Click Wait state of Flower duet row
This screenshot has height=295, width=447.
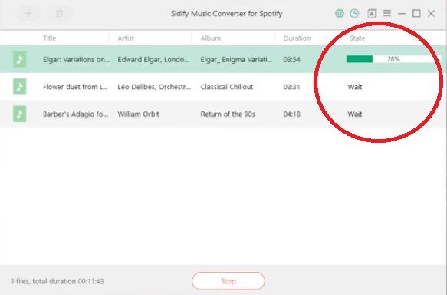(x=355, y=87)
